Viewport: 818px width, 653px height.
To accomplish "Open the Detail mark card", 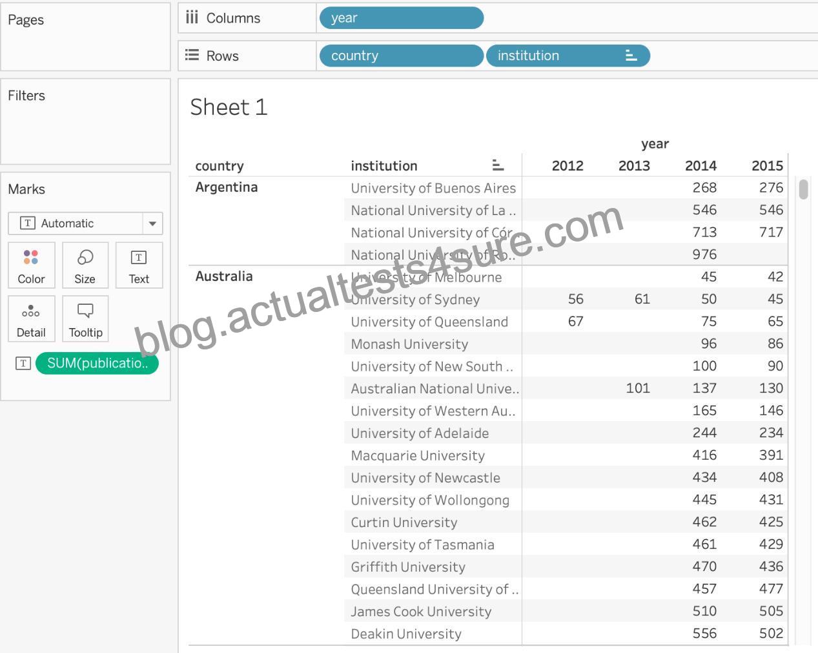I will pyautogui.click(x=32, y=318).
